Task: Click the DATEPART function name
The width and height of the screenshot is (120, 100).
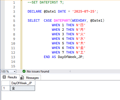Action: pyautogui.click(x=62, y=21)
